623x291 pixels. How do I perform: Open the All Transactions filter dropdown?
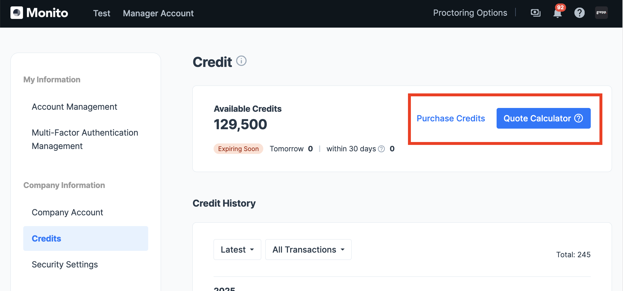[x=308, y=250]
